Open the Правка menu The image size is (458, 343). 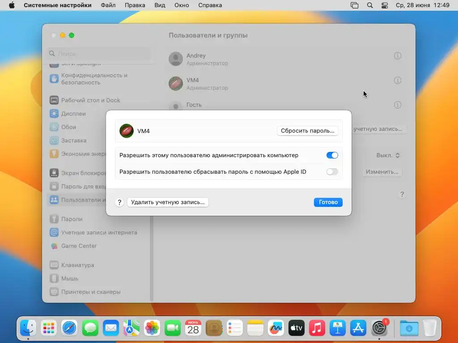135,5
